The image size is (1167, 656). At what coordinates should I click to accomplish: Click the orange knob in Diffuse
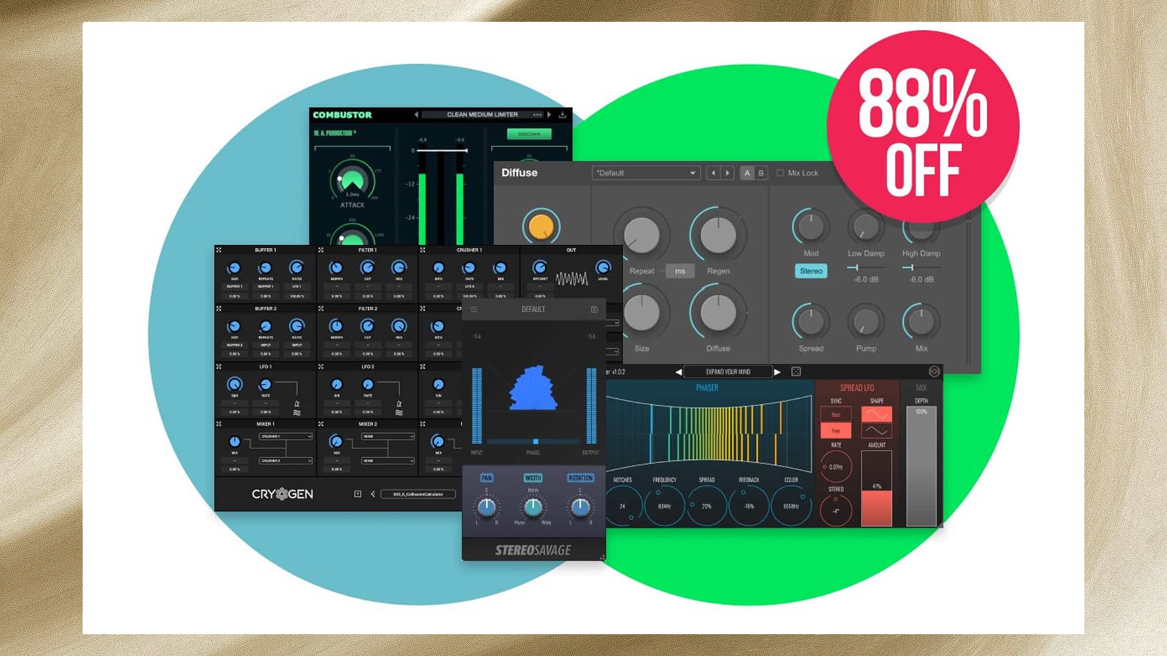pyautogui.click(x=541, y=227)
